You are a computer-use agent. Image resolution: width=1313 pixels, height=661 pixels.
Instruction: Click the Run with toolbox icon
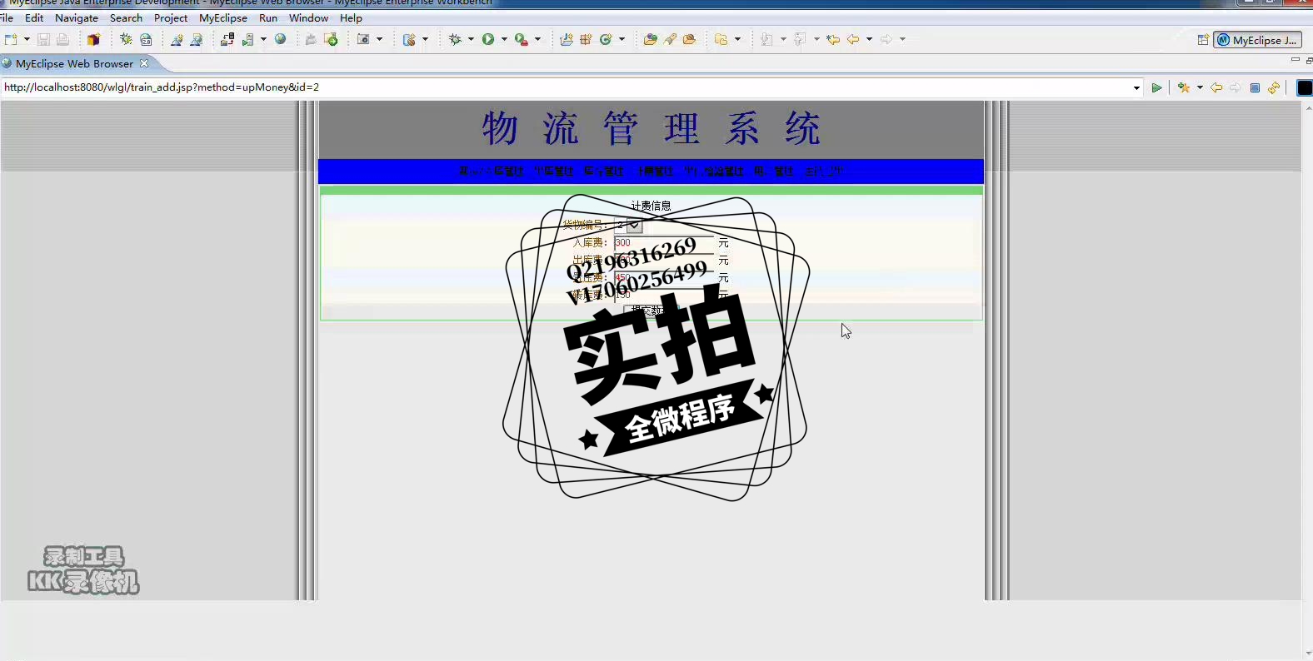point(522,39)
